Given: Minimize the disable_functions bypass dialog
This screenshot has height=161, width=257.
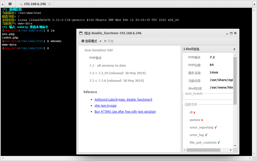Looking at the screenshot, I should pyautogui.click(x=227, y=33).
